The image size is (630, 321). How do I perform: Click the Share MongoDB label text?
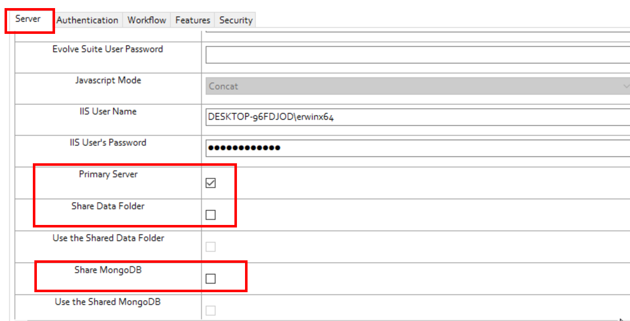[x=108, y=270]
